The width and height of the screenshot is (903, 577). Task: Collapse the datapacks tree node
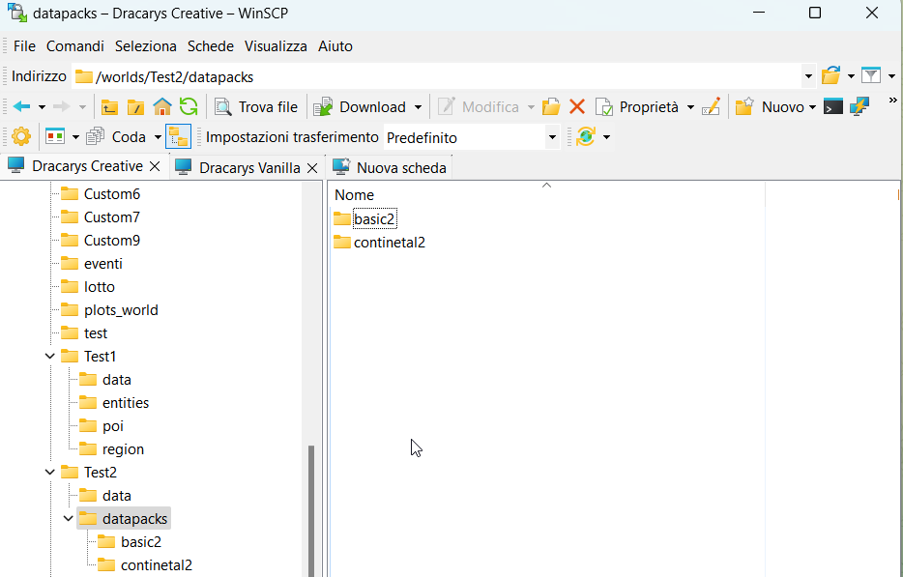(x=69, y=519)
